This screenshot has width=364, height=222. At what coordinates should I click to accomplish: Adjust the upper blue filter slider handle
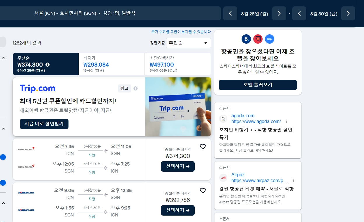3,157
